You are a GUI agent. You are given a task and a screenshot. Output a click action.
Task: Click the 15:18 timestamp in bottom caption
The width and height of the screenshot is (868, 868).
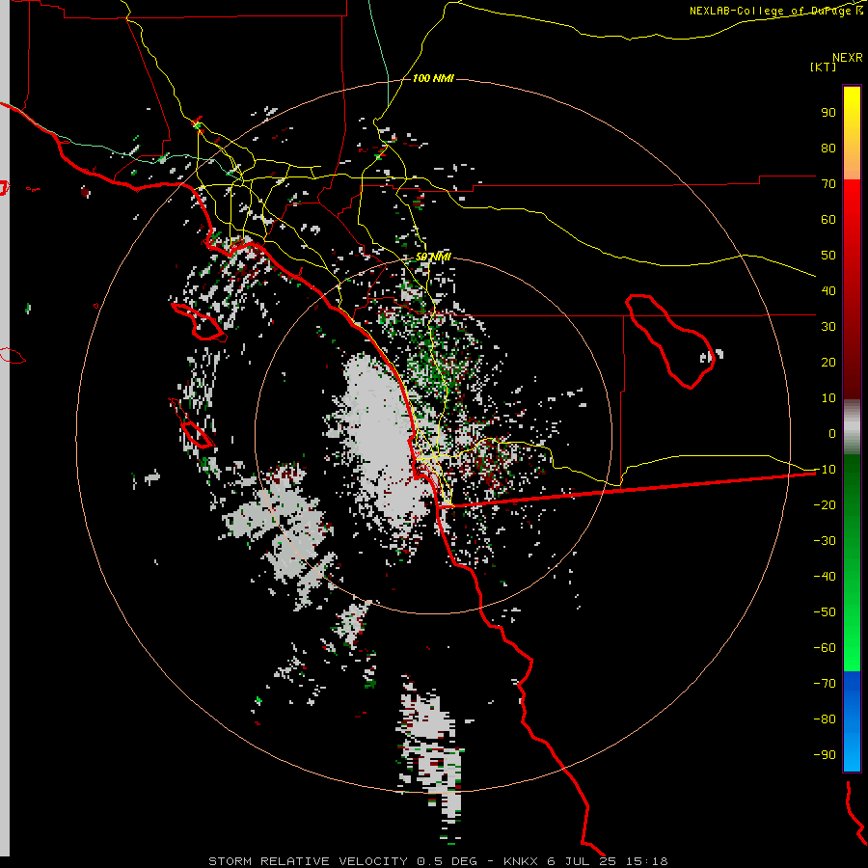[x=647, y=861]
